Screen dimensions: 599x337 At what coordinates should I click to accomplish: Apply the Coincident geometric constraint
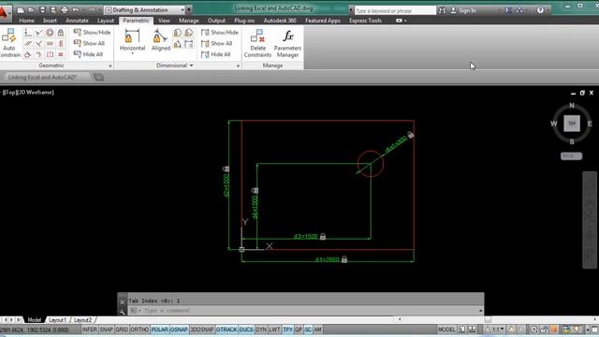[x=27, y=33]
